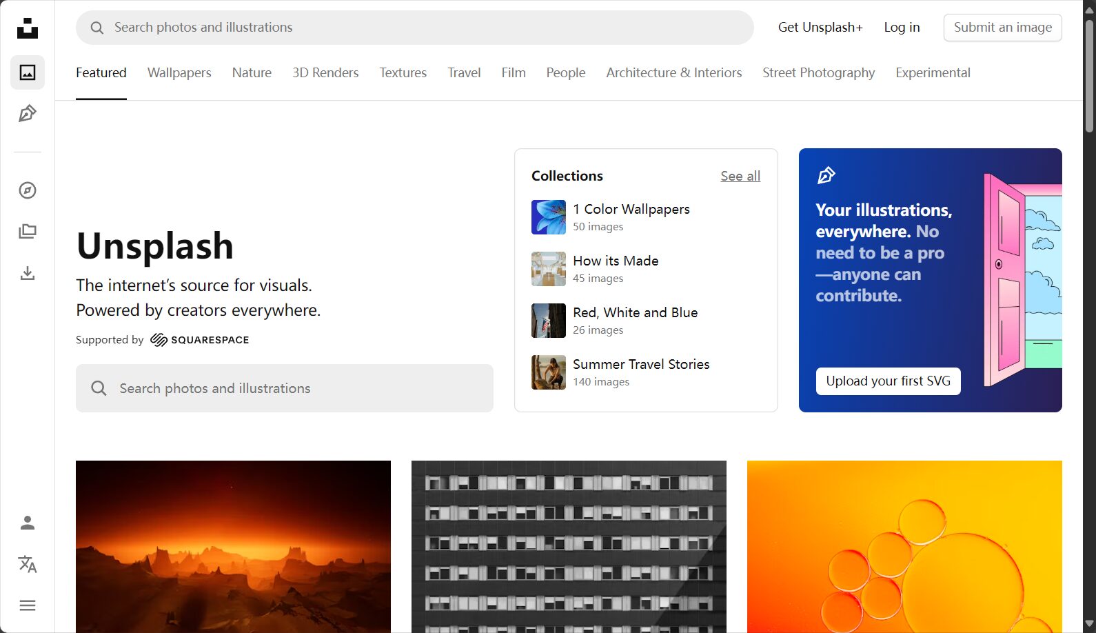Open the Experimental tab
1096x633 pixels.
pyautogui.click(x=933, y=72)
